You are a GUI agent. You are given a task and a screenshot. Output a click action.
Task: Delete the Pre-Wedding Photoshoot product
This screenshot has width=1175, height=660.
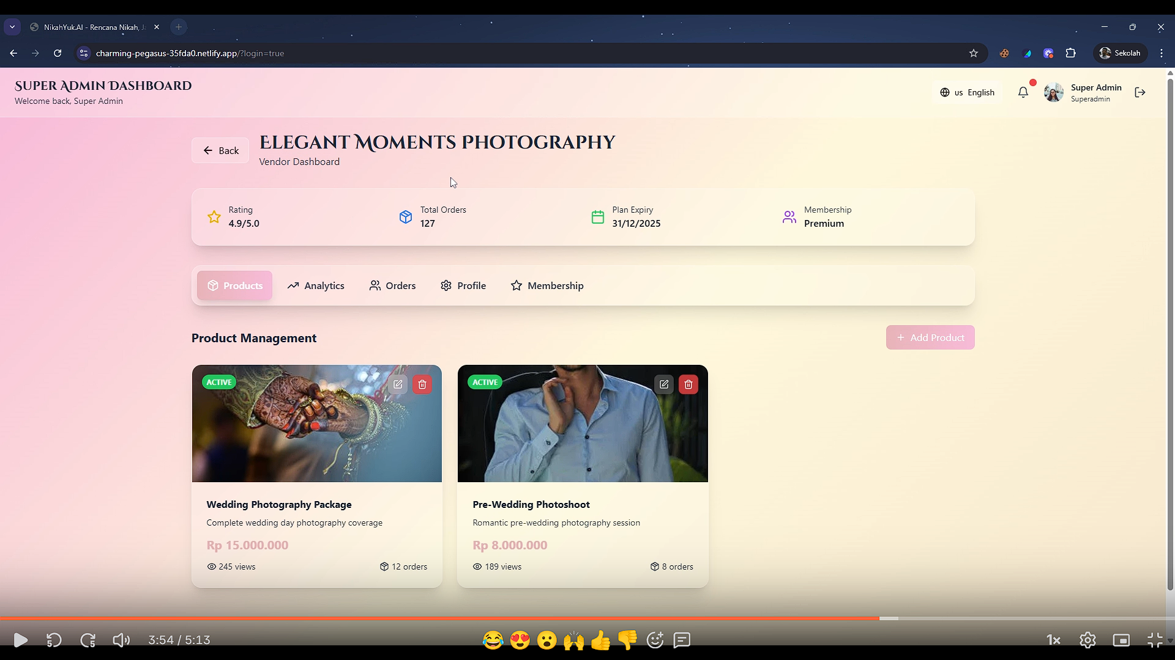pyautogui.click(x=688, y=384)
